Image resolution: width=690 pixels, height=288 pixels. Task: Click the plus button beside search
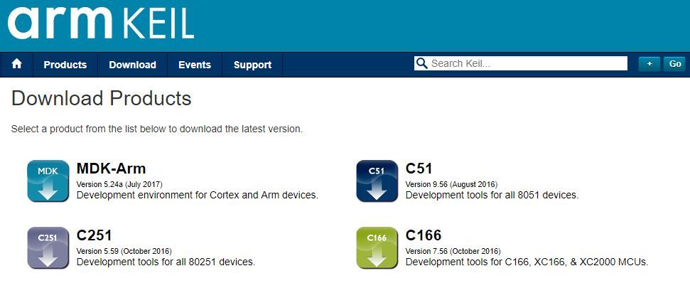pos(649,64)
